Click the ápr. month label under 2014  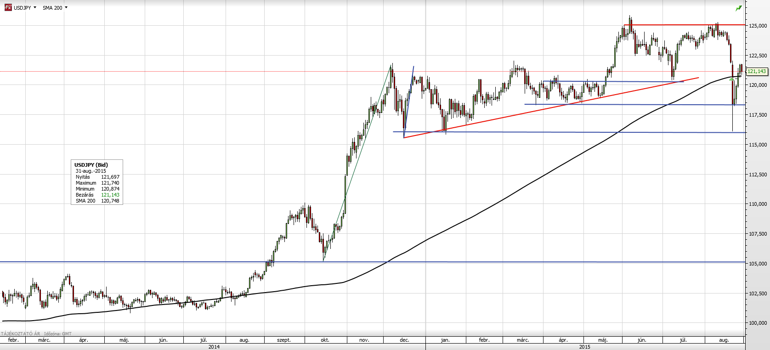click(84, 340)
